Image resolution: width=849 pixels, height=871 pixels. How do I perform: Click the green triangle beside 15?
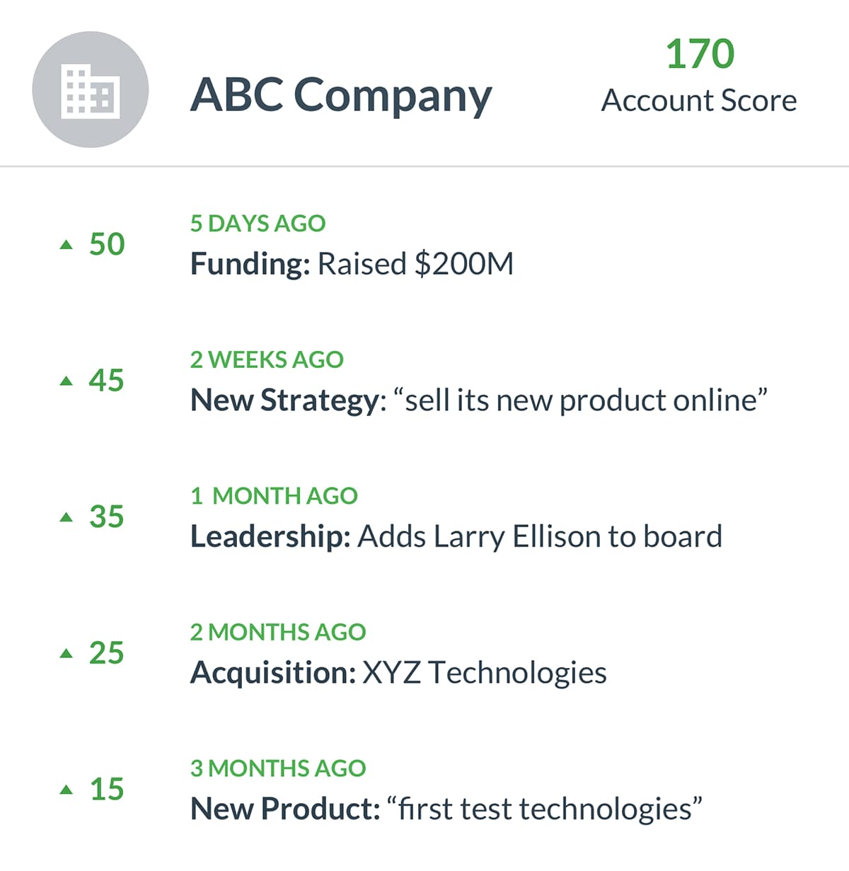point(67,790)
